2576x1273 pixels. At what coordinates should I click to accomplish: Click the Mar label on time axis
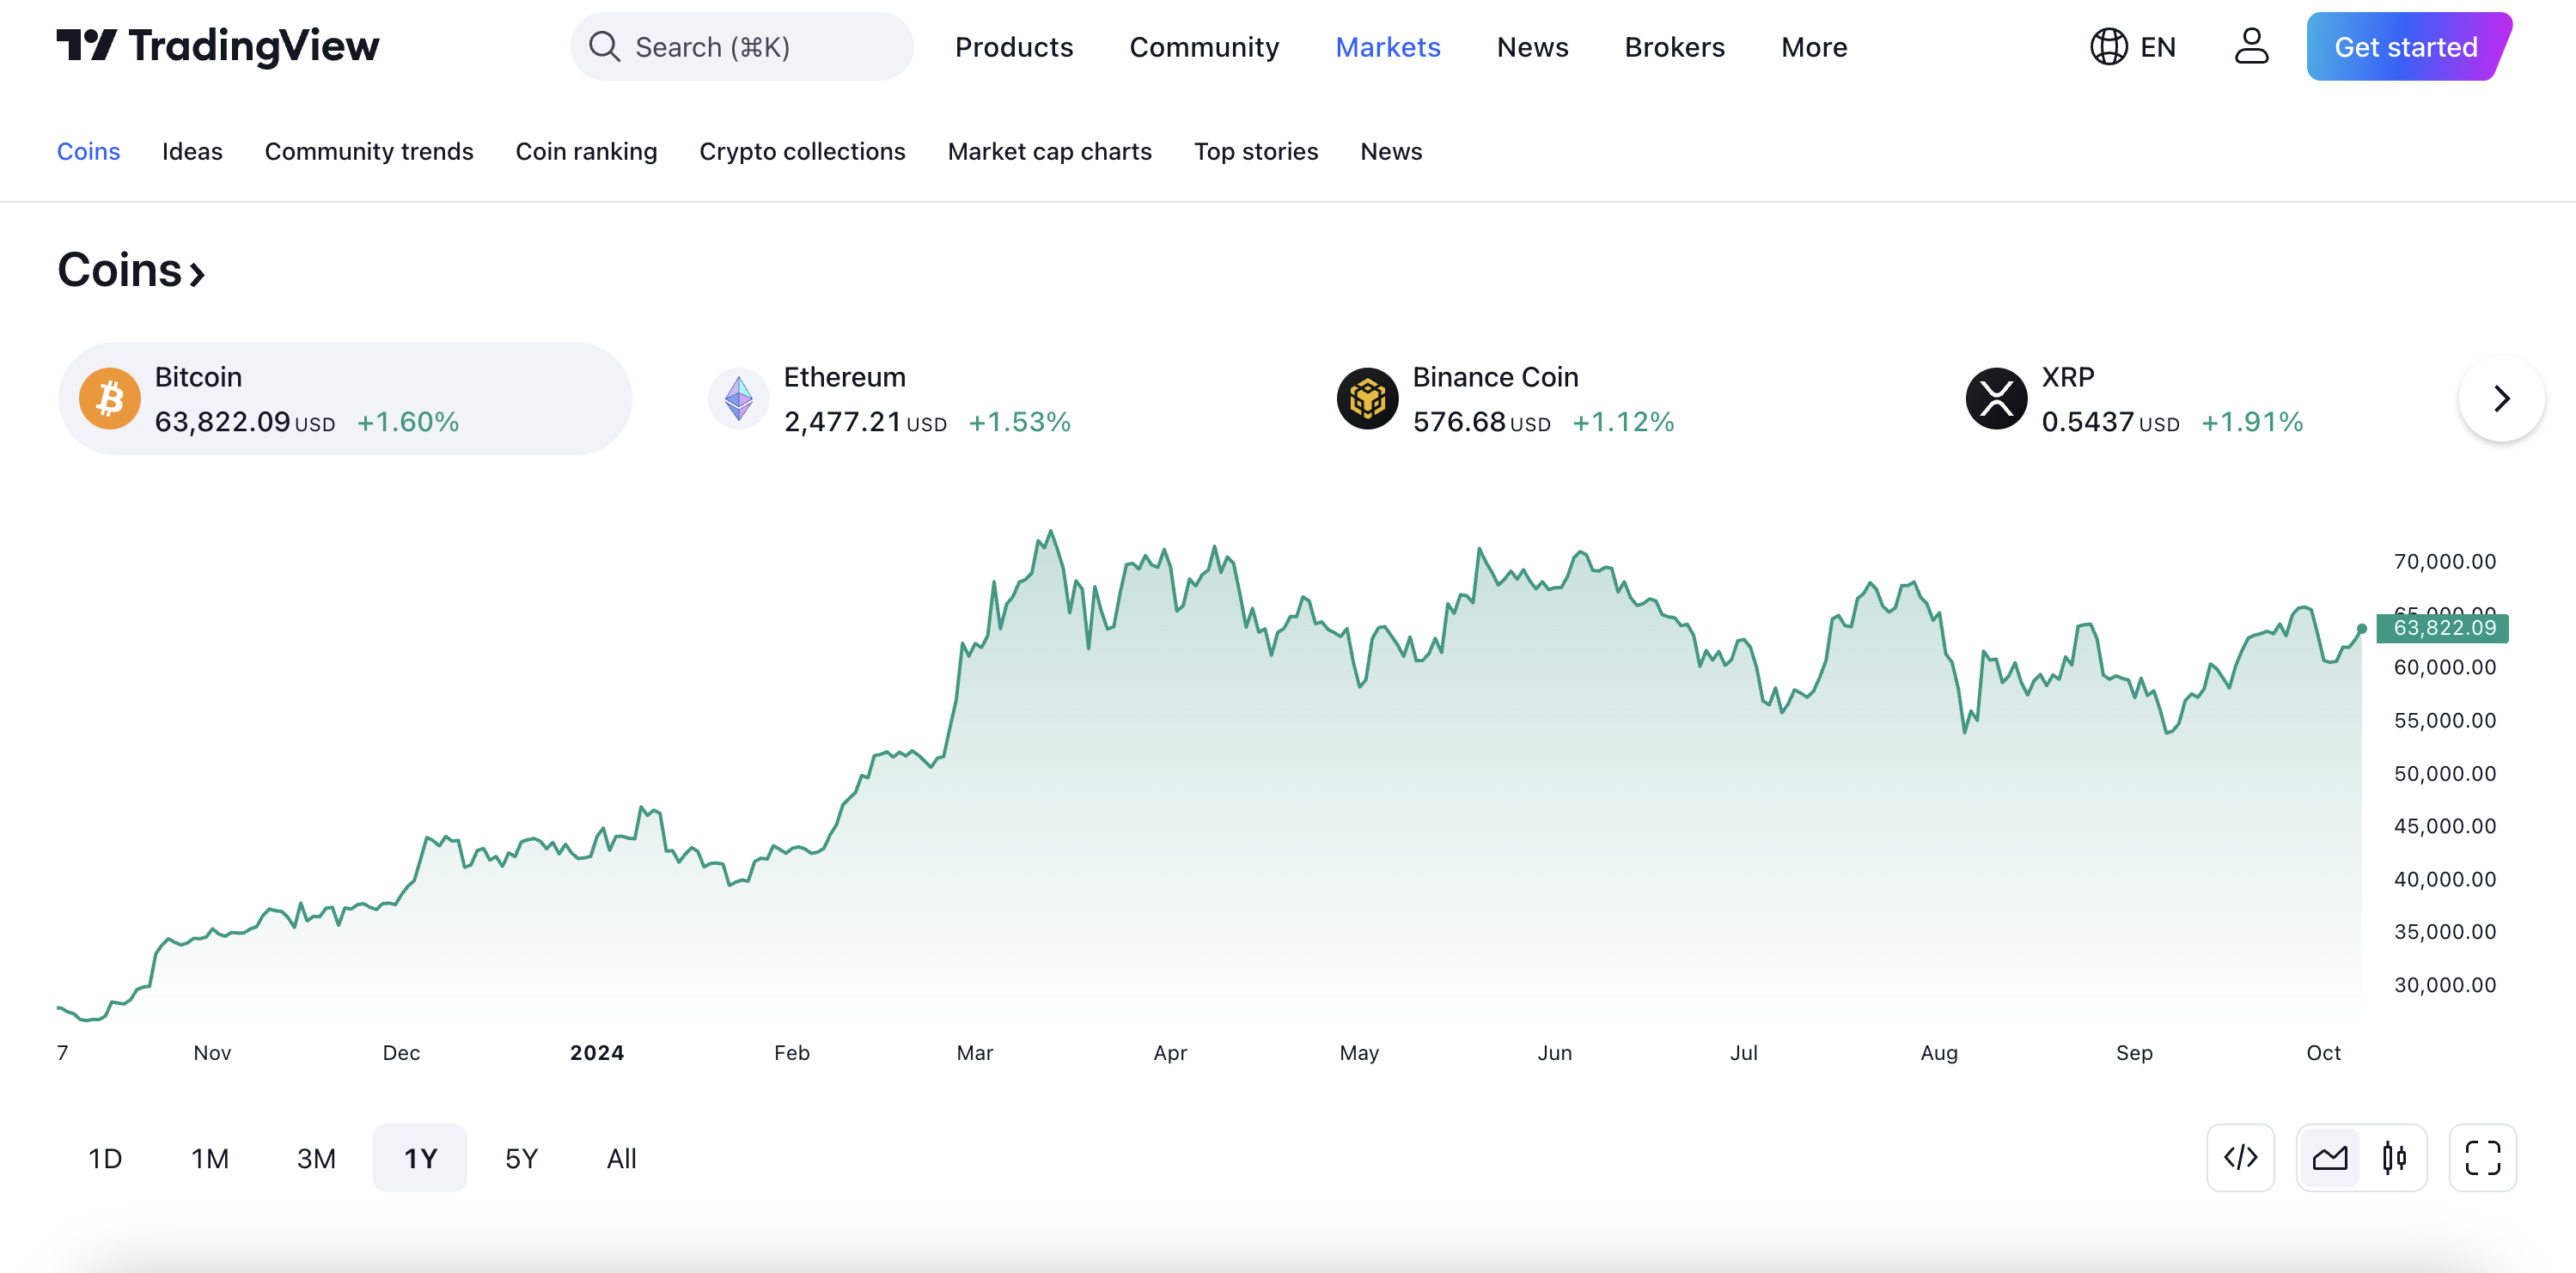tap(975, 1053)
